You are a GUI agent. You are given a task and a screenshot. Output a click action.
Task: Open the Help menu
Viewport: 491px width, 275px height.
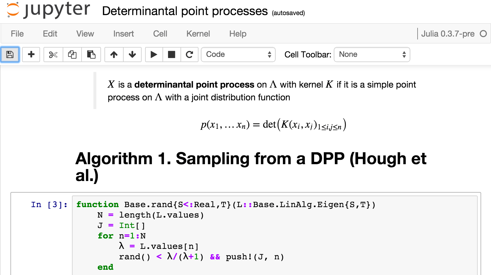237,34
